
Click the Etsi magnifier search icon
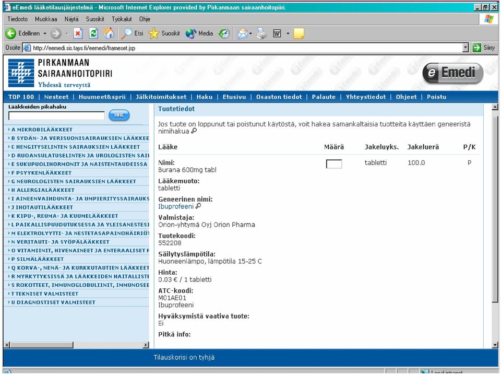coord(127,33)
